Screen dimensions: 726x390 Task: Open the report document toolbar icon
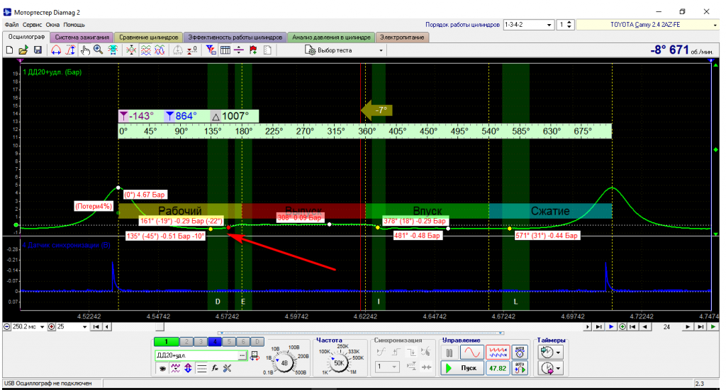click(267, 50)
